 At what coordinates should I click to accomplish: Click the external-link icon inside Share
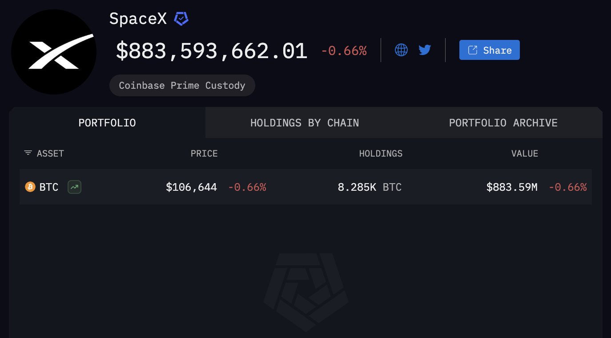click(473, 50)
